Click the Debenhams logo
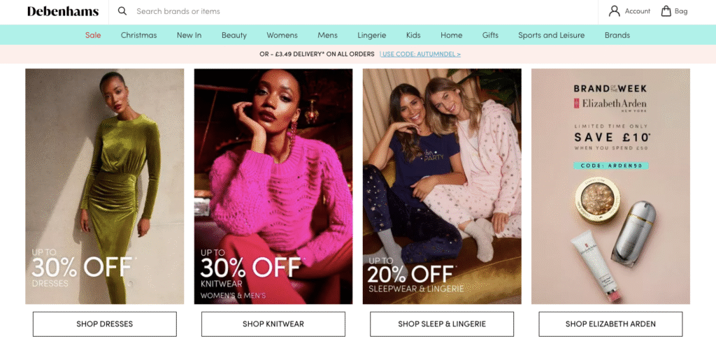Viewport: 716px width, 348px height. (x=63, y=11)
